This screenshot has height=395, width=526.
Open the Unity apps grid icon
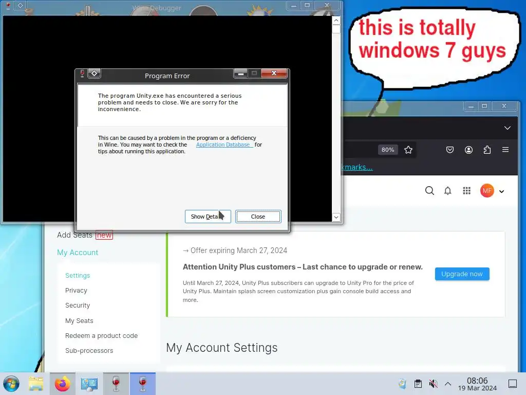pyautogui.click(x=466, y=191)
